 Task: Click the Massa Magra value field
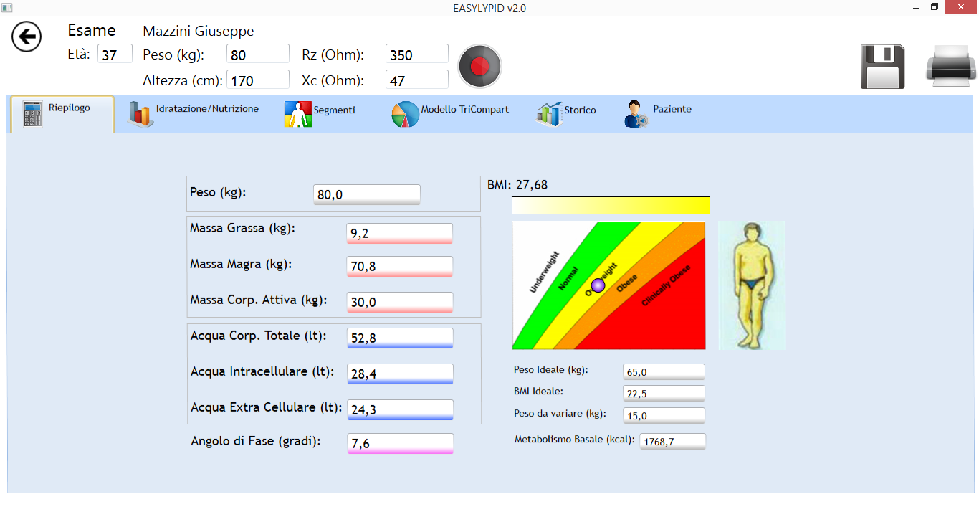pyautogui.click(x=399, y=266)
